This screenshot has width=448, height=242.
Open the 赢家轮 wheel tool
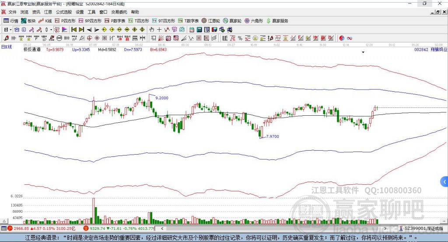(x=232, y=21)
